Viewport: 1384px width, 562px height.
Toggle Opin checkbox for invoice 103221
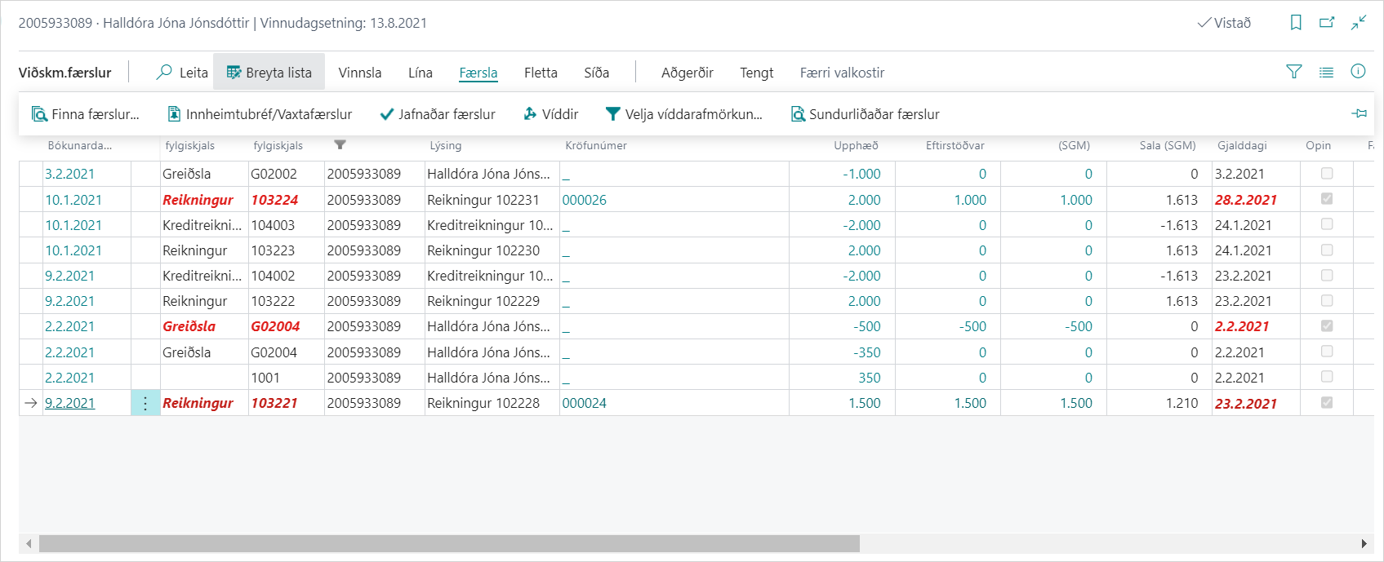pyautogui.click(x=1327, y=403)
